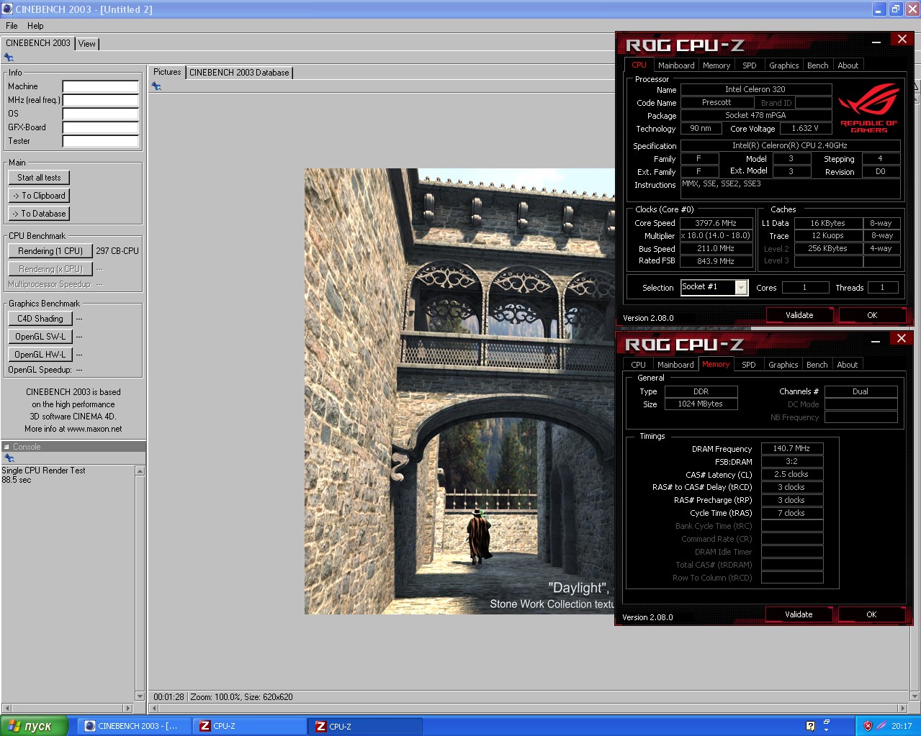The image size is (921, 736).
Task: Open Graphics tab in upper CPU-Z
Action: tap(784, 65)
